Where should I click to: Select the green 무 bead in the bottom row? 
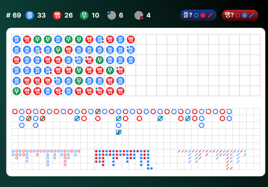pyautogui.click(x=17, y=91)
